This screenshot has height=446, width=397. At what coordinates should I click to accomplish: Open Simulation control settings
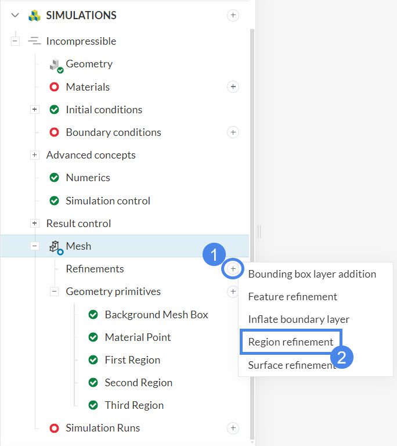click(107, 201)
